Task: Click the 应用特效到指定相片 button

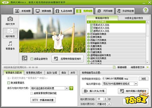Action: [x=67, y=59]
